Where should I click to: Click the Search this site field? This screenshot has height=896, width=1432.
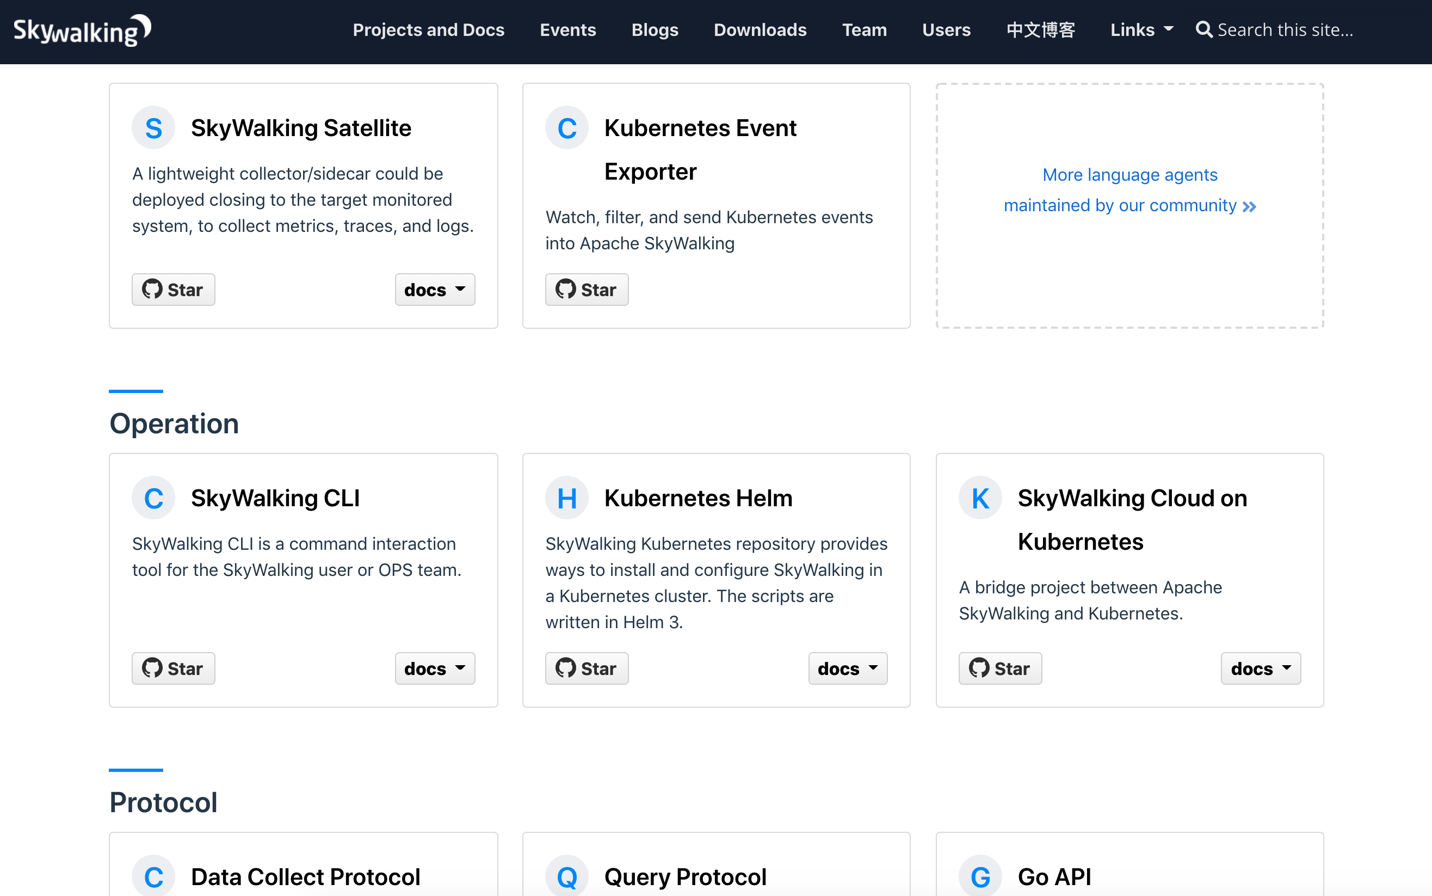1285,29
